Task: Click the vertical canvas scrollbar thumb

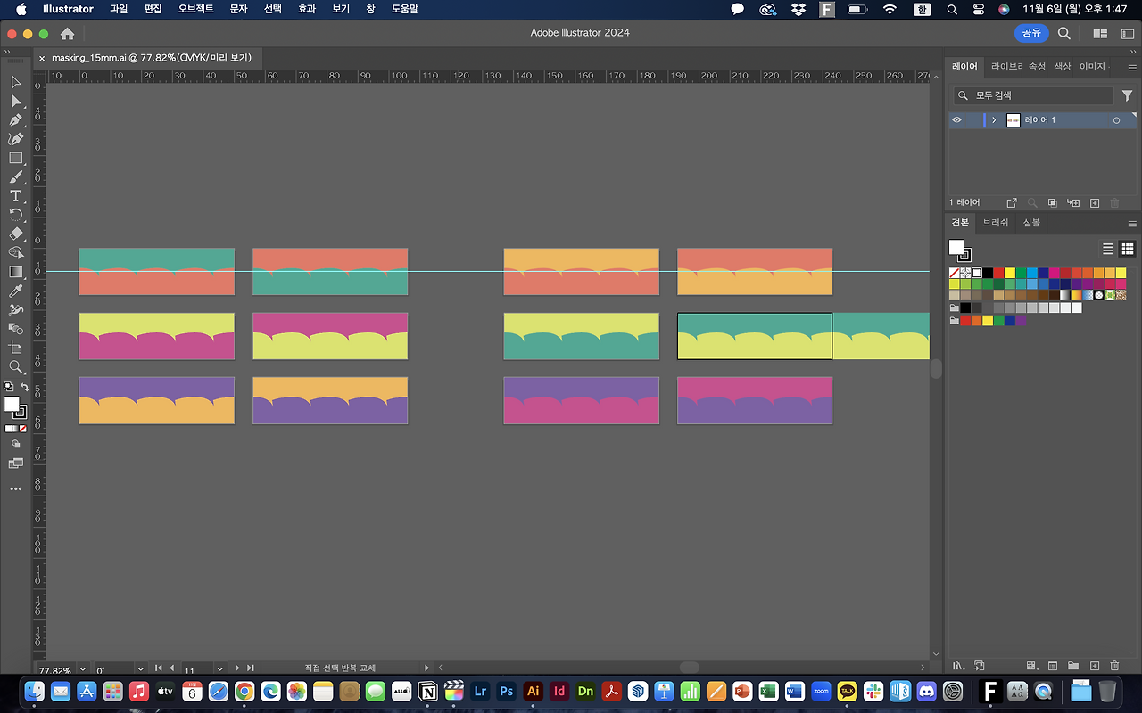Action: (936, 368)
